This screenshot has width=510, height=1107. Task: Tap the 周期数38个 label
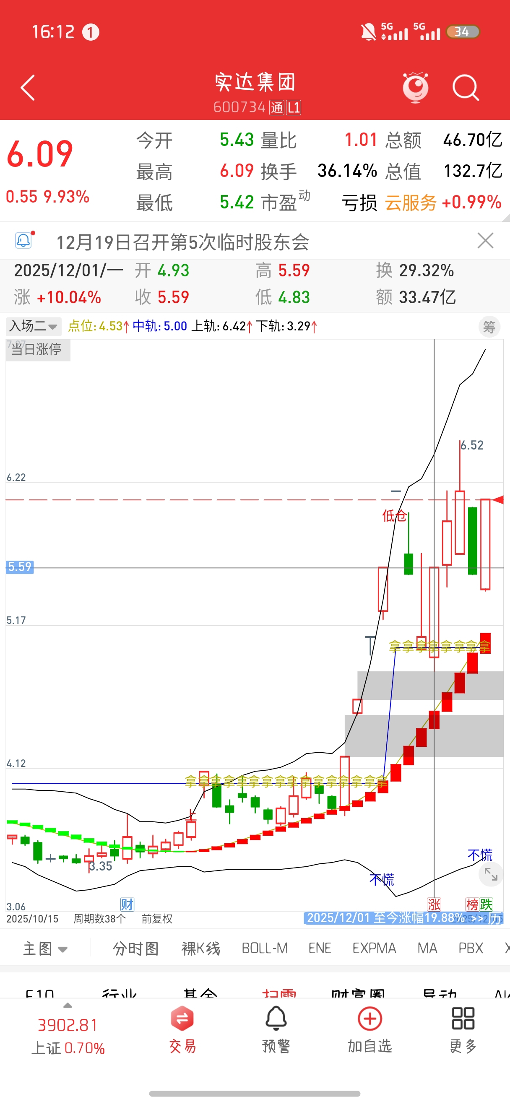coord(100,919)
